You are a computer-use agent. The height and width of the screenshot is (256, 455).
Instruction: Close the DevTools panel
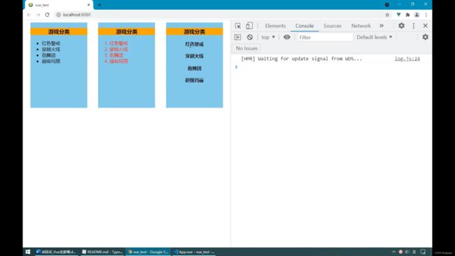click(425, 25)
